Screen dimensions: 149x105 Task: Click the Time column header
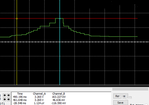20,94
